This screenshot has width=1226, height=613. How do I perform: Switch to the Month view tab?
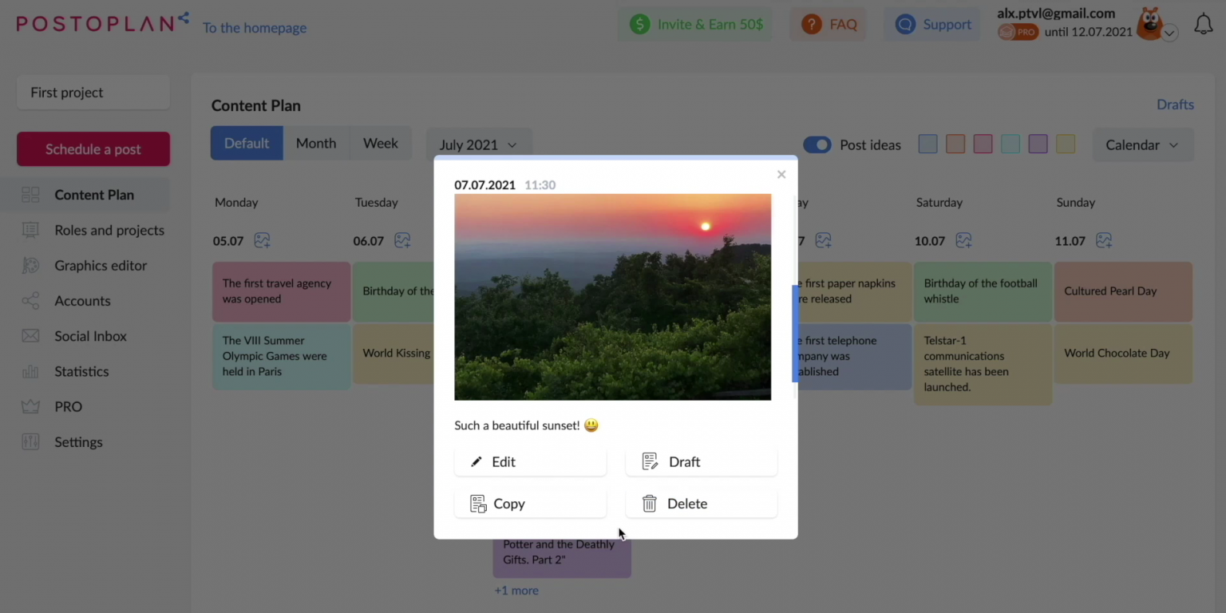click(x=316, y=143)
